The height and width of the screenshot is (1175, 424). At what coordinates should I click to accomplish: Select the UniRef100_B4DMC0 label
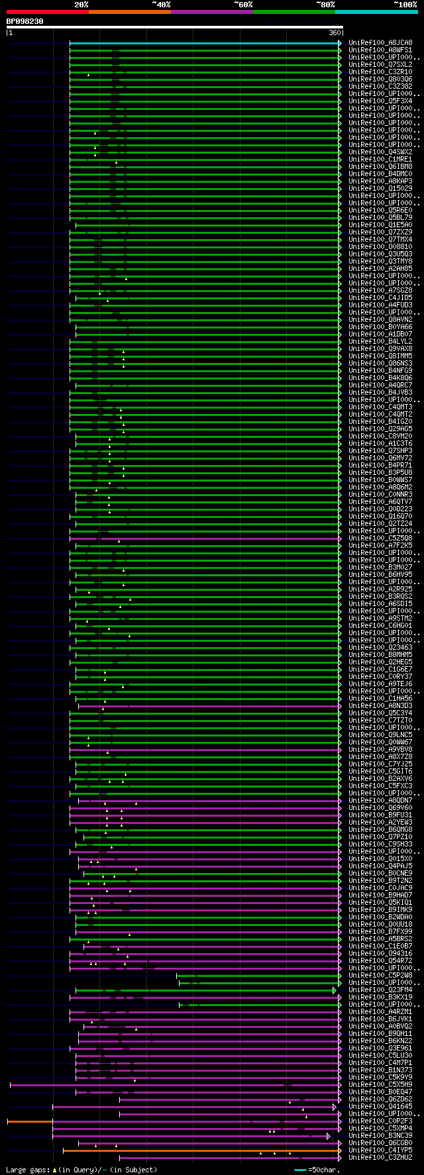[380, 174]
